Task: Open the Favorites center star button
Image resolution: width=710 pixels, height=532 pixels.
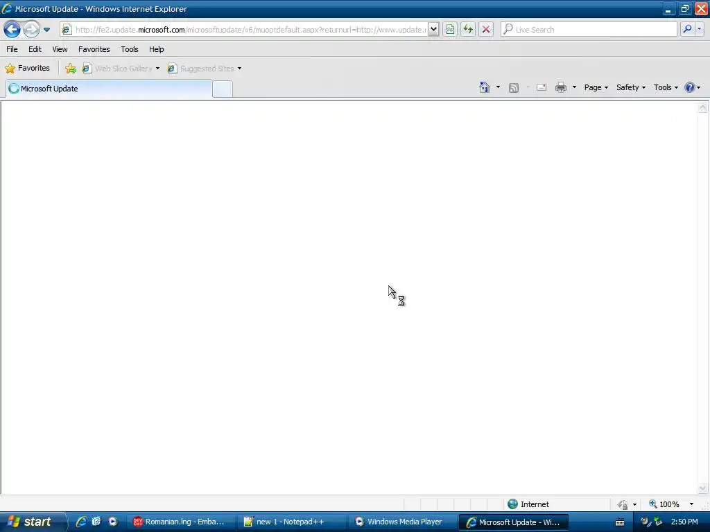Action: click(28, 69)
